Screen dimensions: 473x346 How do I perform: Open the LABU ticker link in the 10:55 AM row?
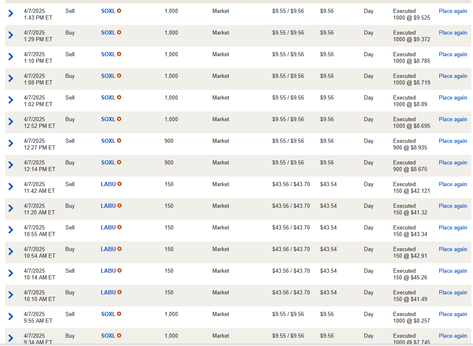(108, 227)
